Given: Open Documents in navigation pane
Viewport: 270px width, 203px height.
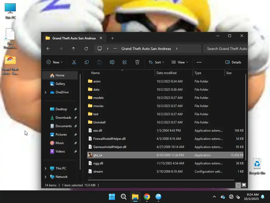Looking at the screenshot, I should pyautogui.click(x=60, y=126).
